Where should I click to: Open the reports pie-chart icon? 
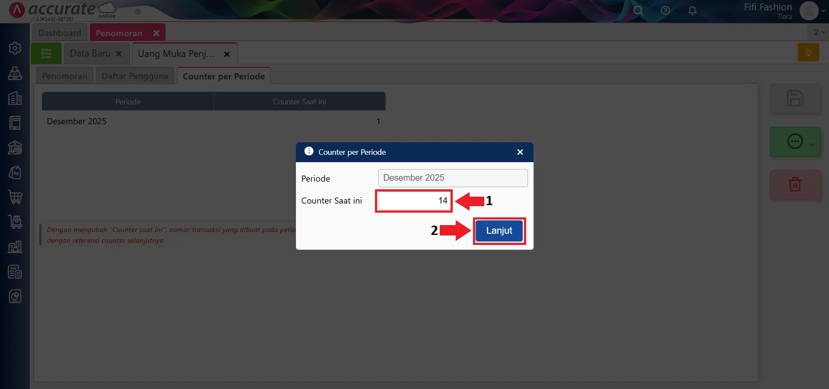tap(15, 296)
